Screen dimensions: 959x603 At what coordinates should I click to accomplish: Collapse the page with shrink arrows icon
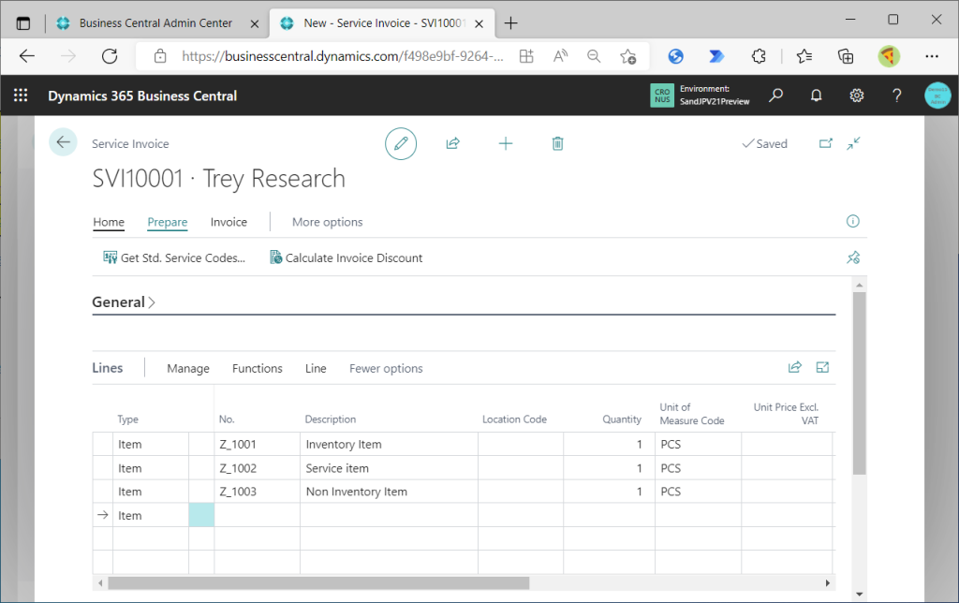[854, 143]
